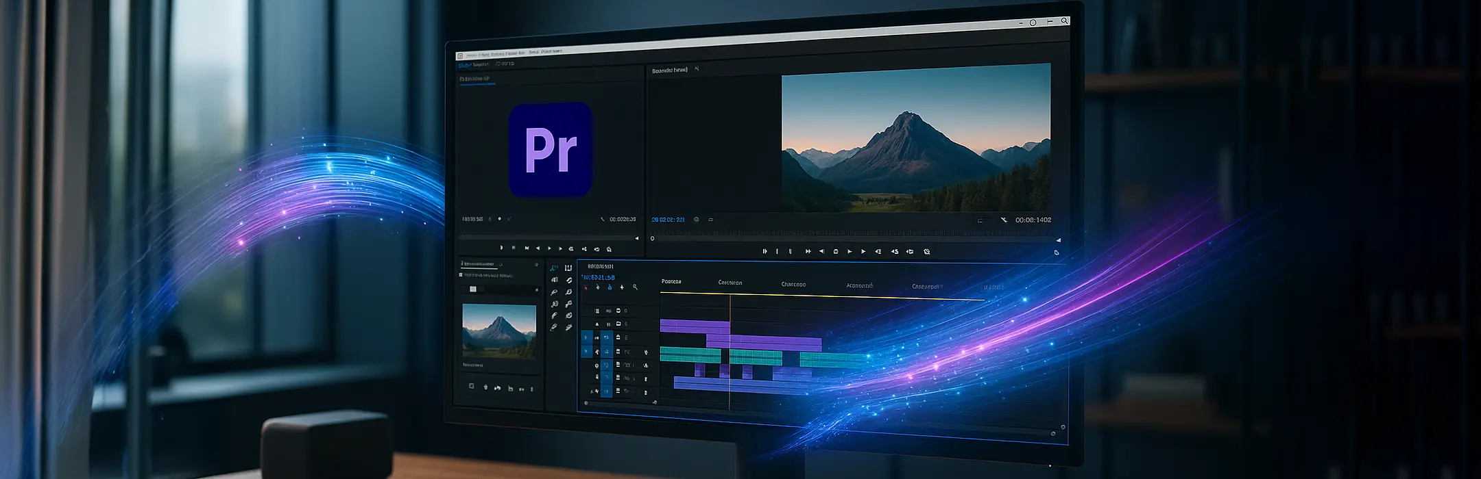1481x479 pixels.
Task: Click the search magnifier in the title bar
Action: point(1064,21)
